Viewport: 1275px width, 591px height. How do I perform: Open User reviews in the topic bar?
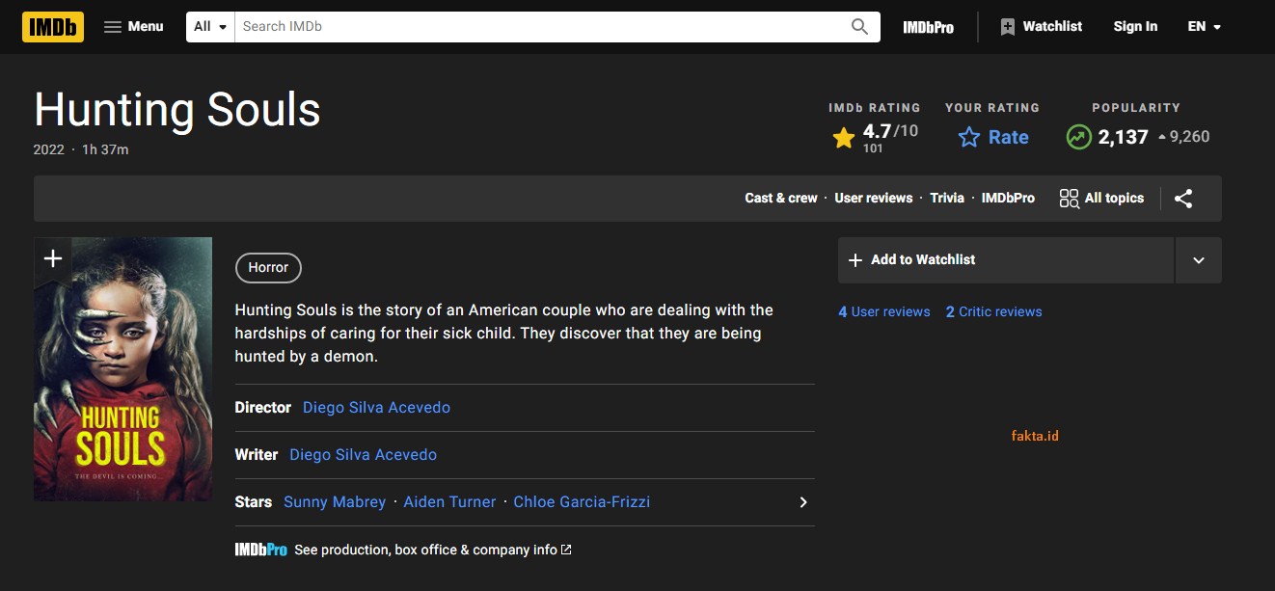point(873,198)
